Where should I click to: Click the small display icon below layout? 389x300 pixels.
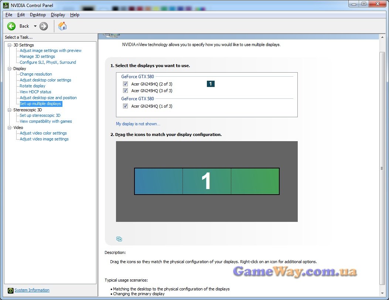pos(119,239)
